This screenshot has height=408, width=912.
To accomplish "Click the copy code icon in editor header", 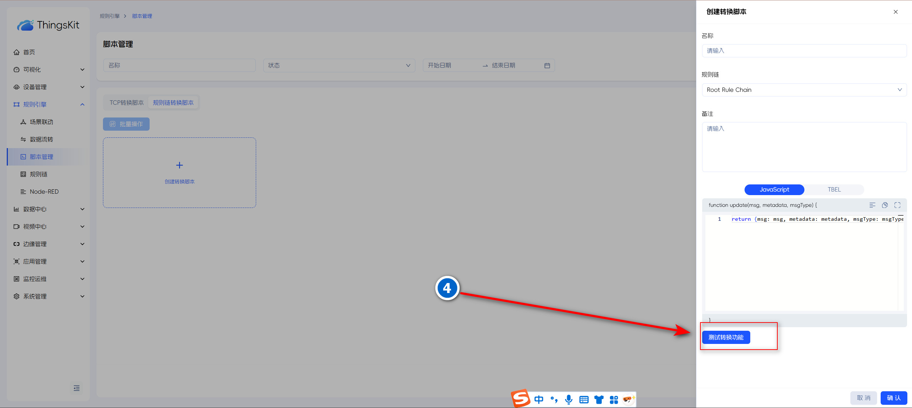I will [x=885, y=205].
